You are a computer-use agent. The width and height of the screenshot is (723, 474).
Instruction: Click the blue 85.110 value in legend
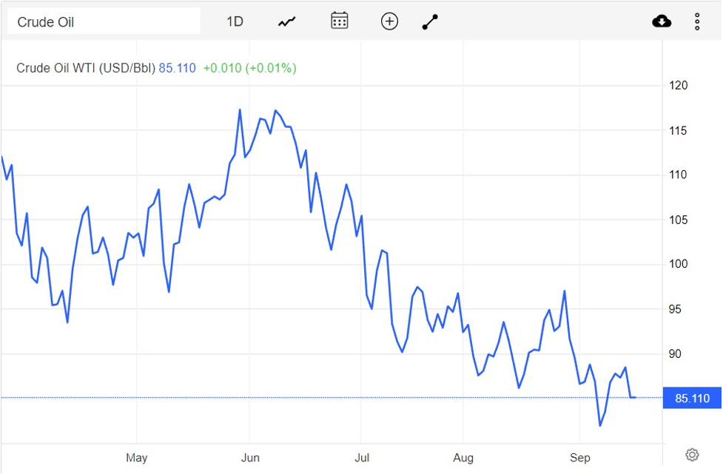pyautogui.click(x=178, y=68)
